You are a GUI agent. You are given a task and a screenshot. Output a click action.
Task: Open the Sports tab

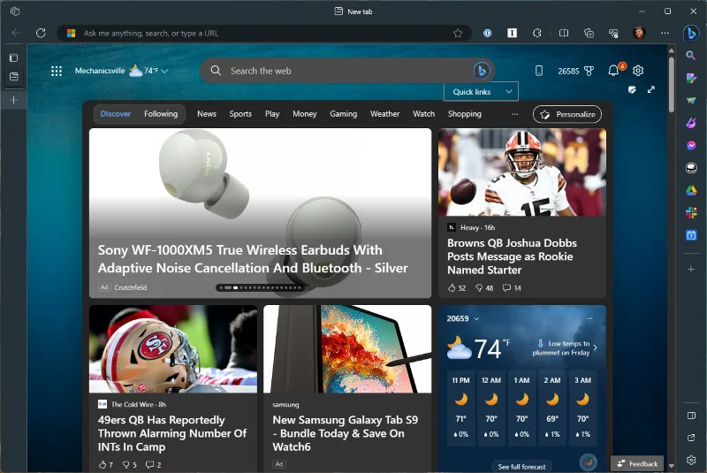click(x=240, y=114)
